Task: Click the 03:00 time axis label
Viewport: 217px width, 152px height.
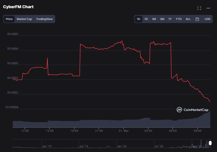Action: (x=148, y=131)
